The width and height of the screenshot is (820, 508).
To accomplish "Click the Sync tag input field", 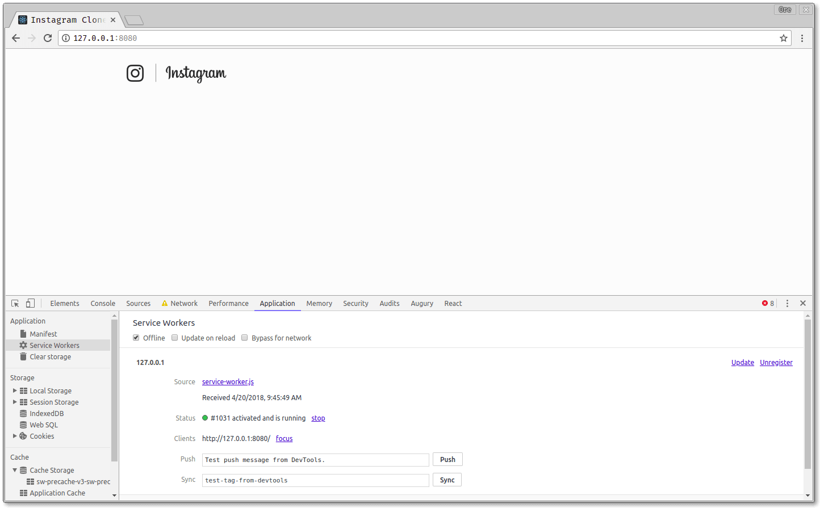I will (316, 480).
